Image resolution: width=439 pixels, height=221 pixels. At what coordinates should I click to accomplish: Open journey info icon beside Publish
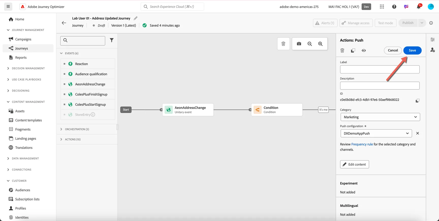coord(431,23)
